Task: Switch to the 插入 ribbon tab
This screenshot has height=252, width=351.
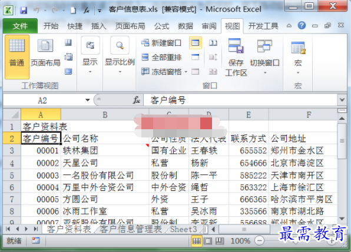Action: coord(99,26)
